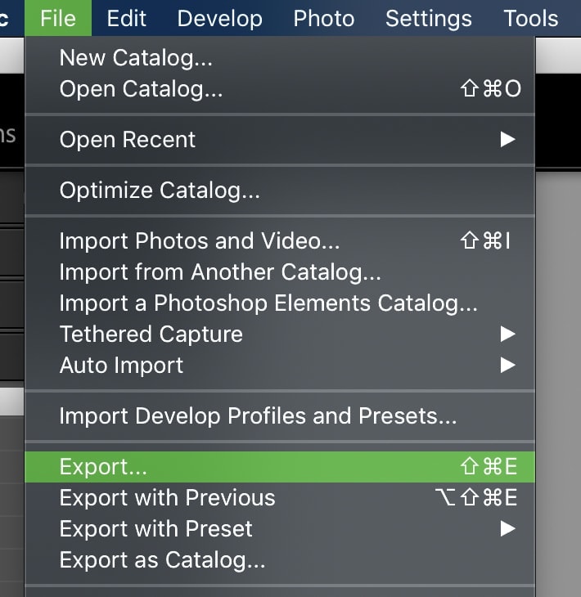This screenshot has width=581, height=597.
Task: Select Export with Previous
Action: pyautogui.click(x=280, y=497)
